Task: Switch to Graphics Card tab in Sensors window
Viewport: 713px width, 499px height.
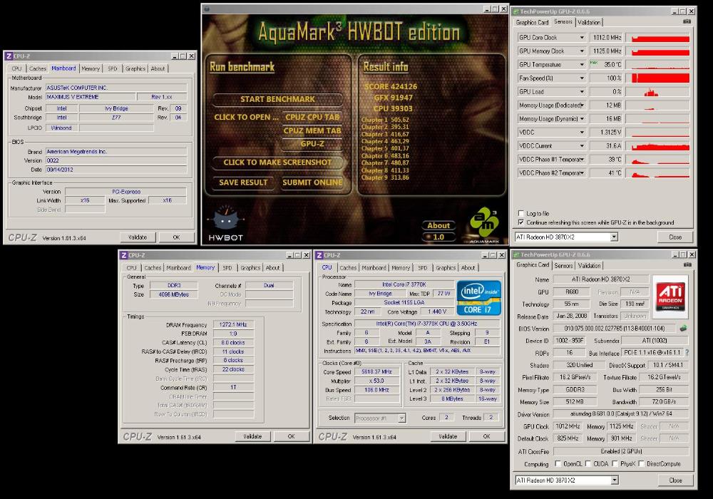Action: pos(532,22)
